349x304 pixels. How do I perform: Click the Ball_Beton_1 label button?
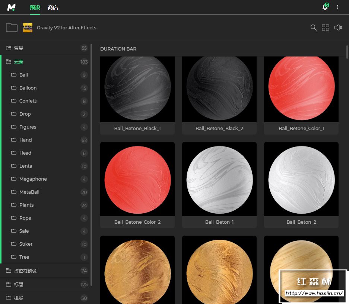219,222
